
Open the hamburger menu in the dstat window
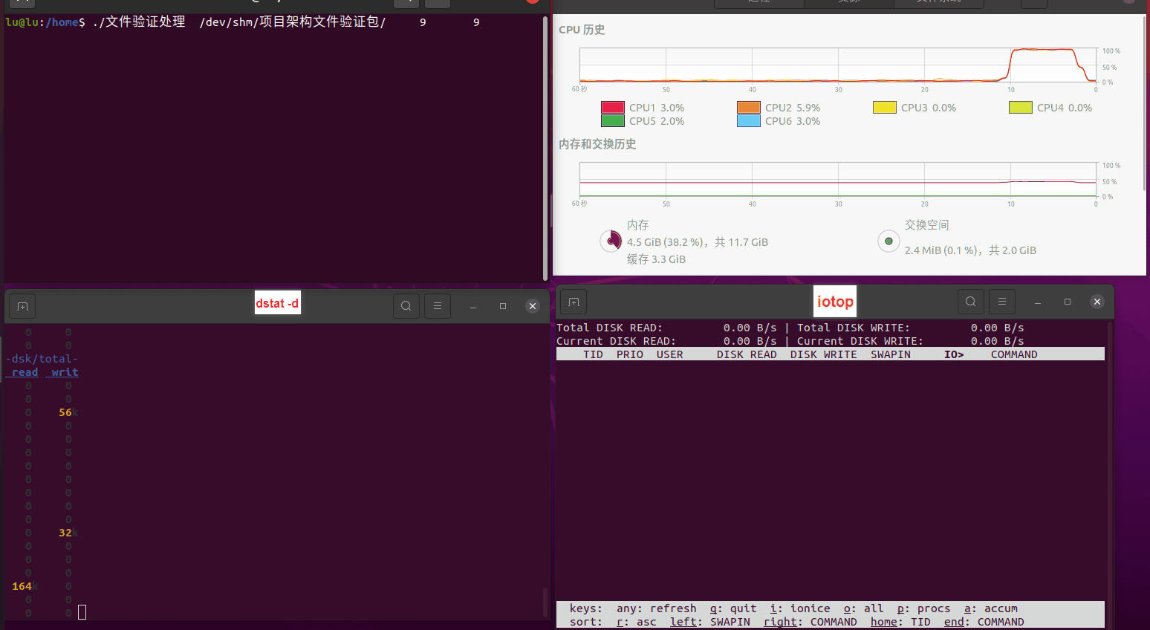438,306
